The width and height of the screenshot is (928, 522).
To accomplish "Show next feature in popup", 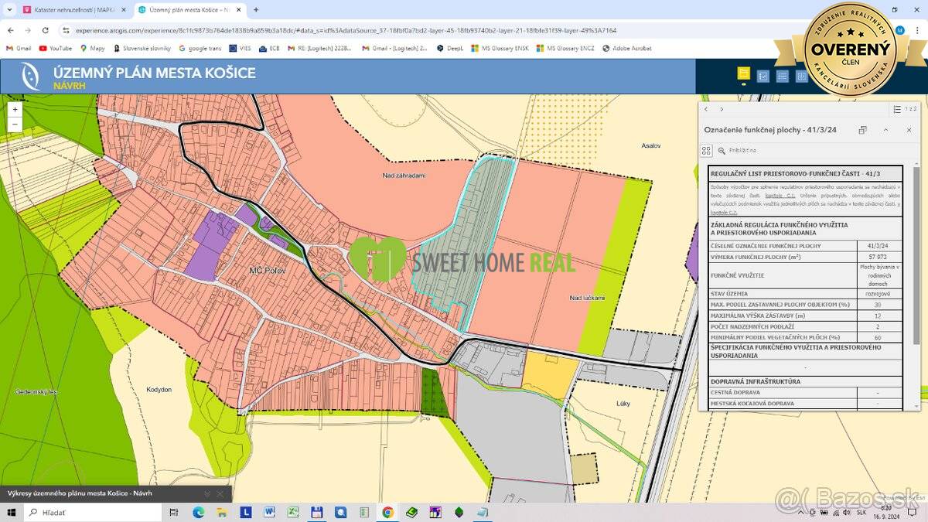I will pos(722,109).
